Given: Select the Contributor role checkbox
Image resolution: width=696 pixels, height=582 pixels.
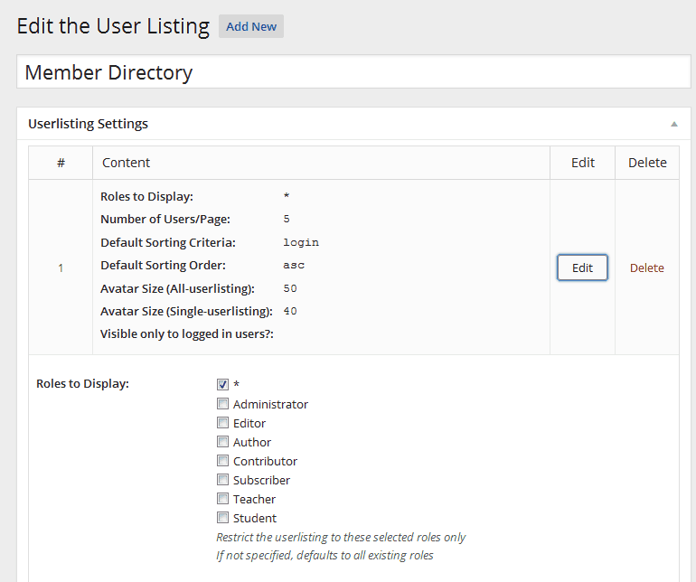Looking at the screenshot, I should (x=223, y=461).
